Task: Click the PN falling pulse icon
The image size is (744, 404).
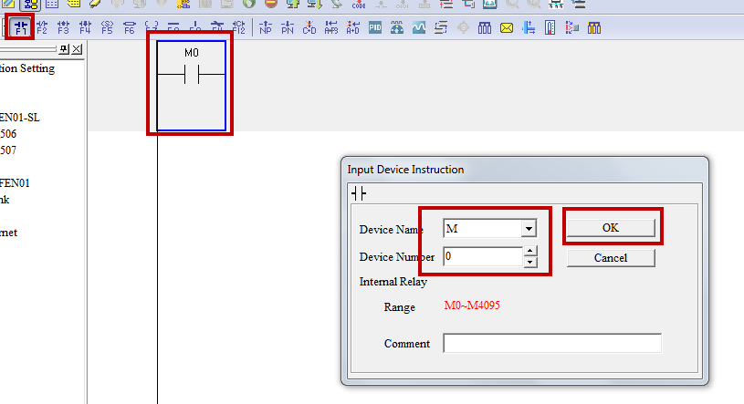Action: click(x=288, y=27)
